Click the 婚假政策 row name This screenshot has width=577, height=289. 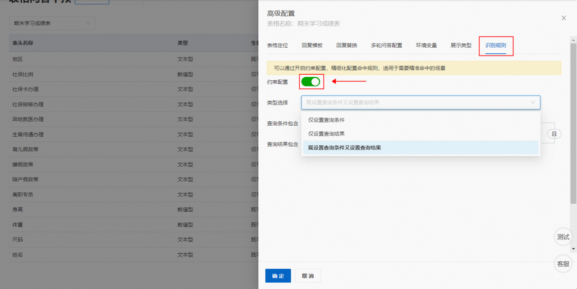coord(23,164)
